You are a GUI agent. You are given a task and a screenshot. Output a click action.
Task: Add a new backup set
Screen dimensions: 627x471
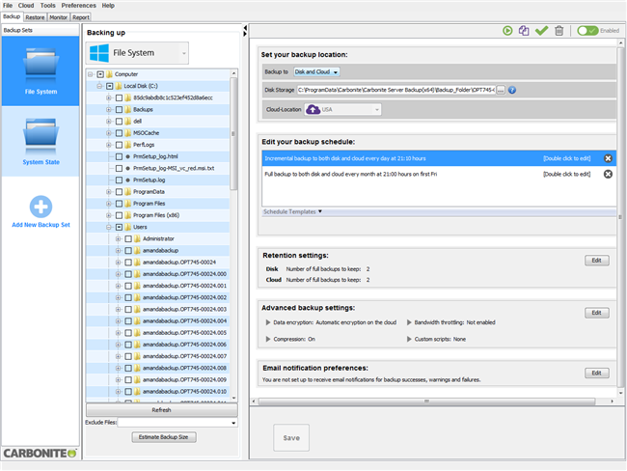point(40,211)
